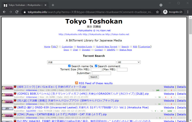Viewport: 192px width, 122px height.
Task: Click magnet icon for C54 Pussy CAT torrent
Action: click(x=15, y=114)
